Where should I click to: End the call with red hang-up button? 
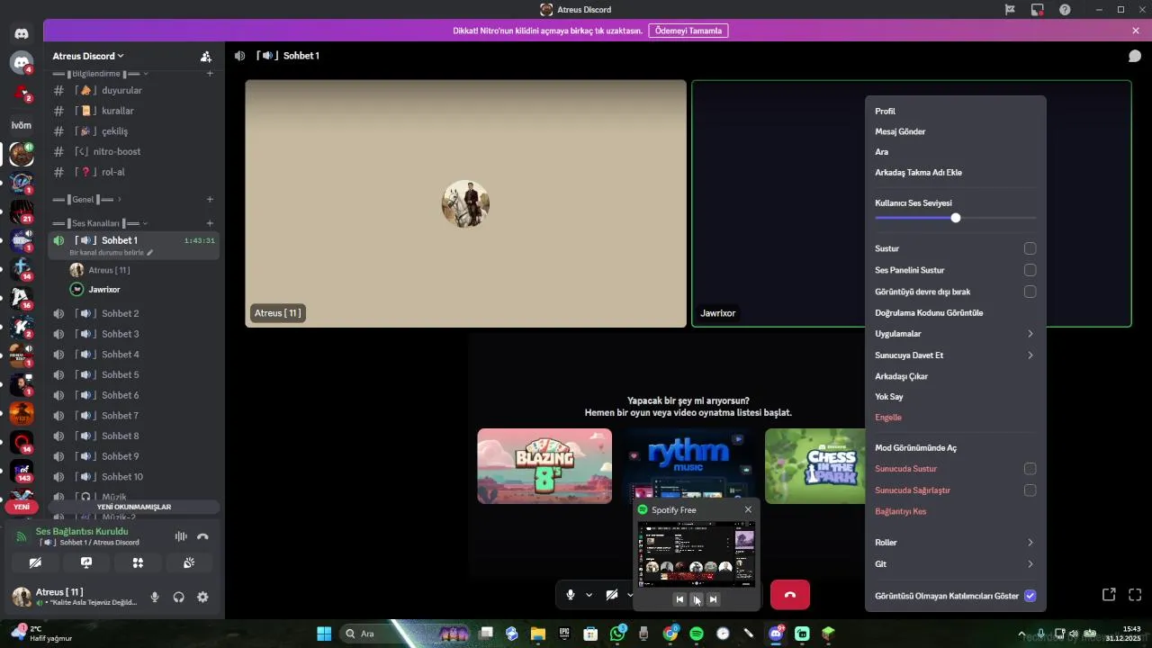(x=790, y=595)
